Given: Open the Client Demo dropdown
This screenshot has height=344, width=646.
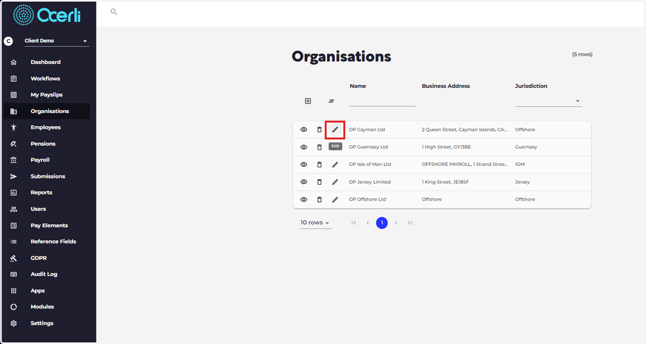Looking at the screenshot, I should (x=57, y=41).
